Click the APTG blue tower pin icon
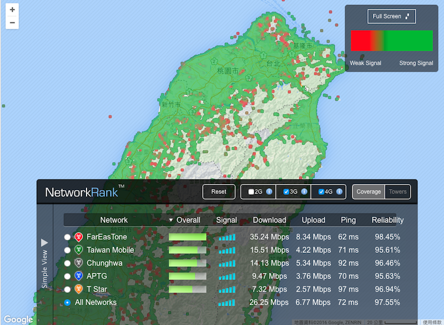This screenshot has height=325, width=444. click(x=78, y=276)
